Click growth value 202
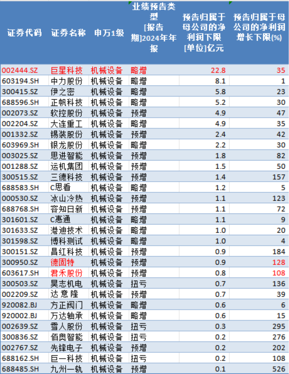 [x=279, y=348]
